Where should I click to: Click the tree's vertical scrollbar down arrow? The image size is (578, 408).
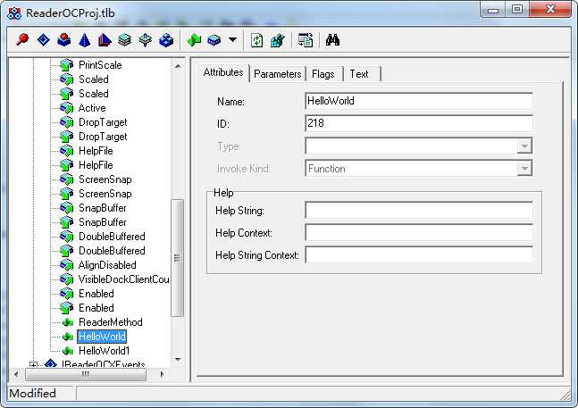pos(178,360)
